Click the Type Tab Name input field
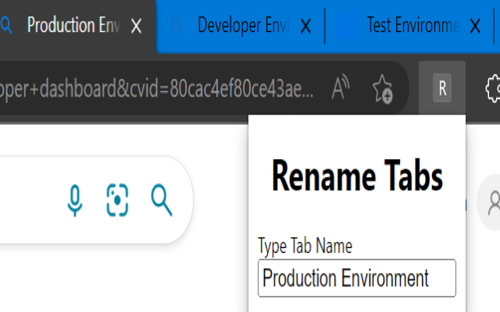 coord(356,278)
